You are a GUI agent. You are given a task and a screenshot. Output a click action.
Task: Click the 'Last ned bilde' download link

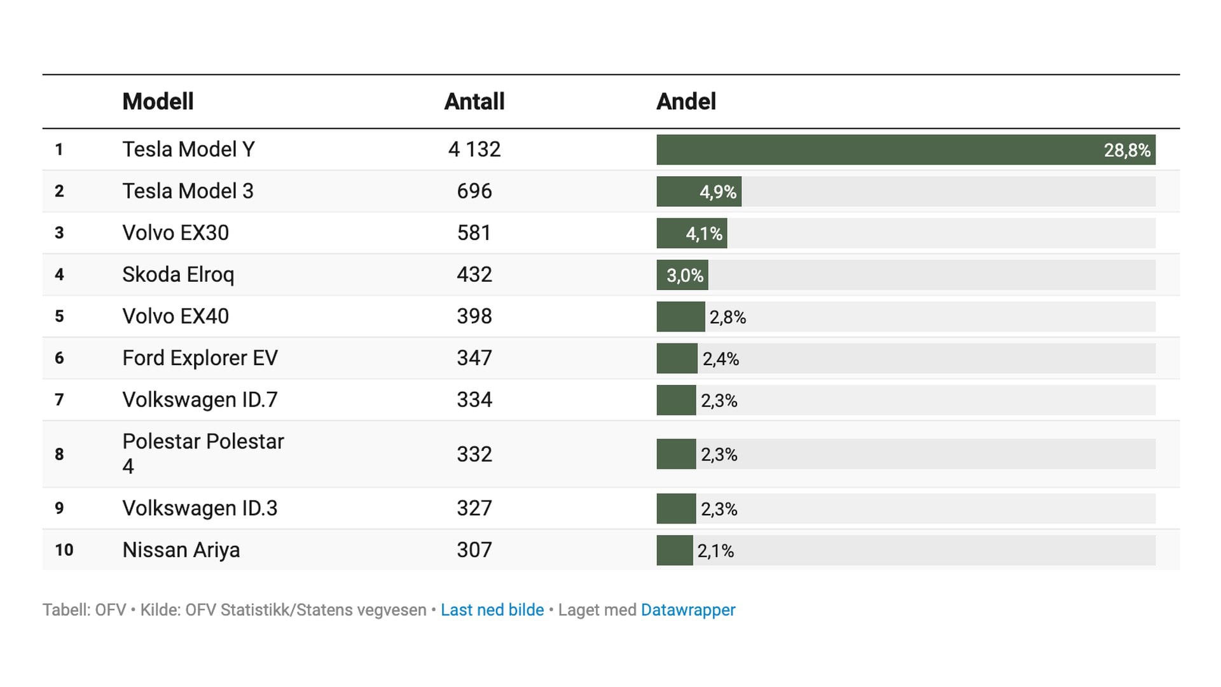[x=492, y=610]
